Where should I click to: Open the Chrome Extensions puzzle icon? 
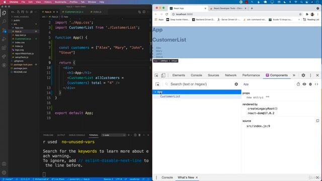(x=307, y=14)
